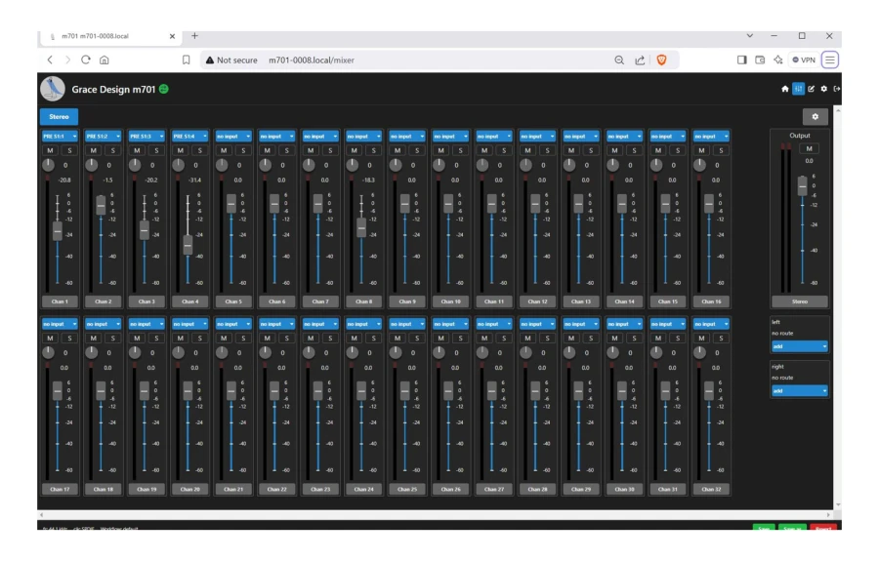Click the Chan 29 name label
Viewport: 879px width, 561px height.
click(x=581, y=489)
